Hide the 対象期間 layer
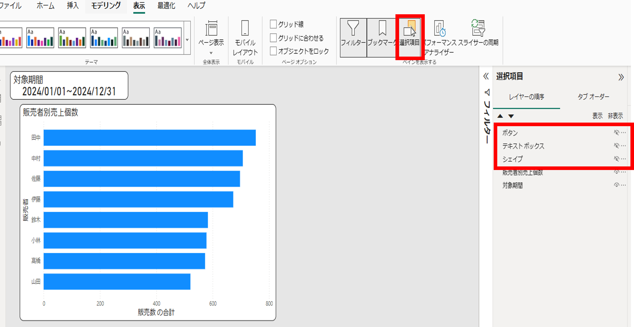634x327 pixels. point(616,185)
